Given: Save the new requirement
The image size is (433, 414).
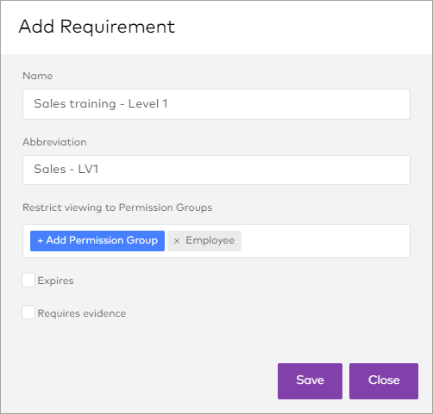Looking at the screenshot, I should (310, 381).
